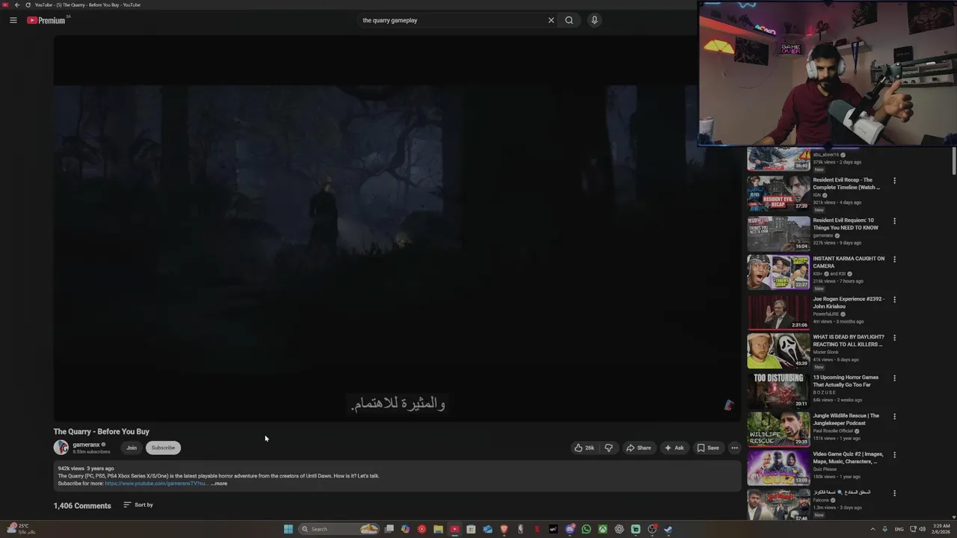Viewport: 957px width, 538px height.
Task: Open TOO DISTURBING horror games thumbnail
Action: (778, 391)
